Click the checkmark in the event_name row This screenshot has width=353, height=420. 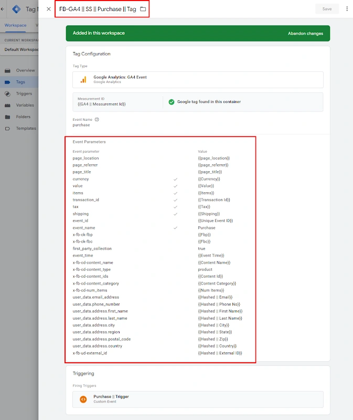175,228
